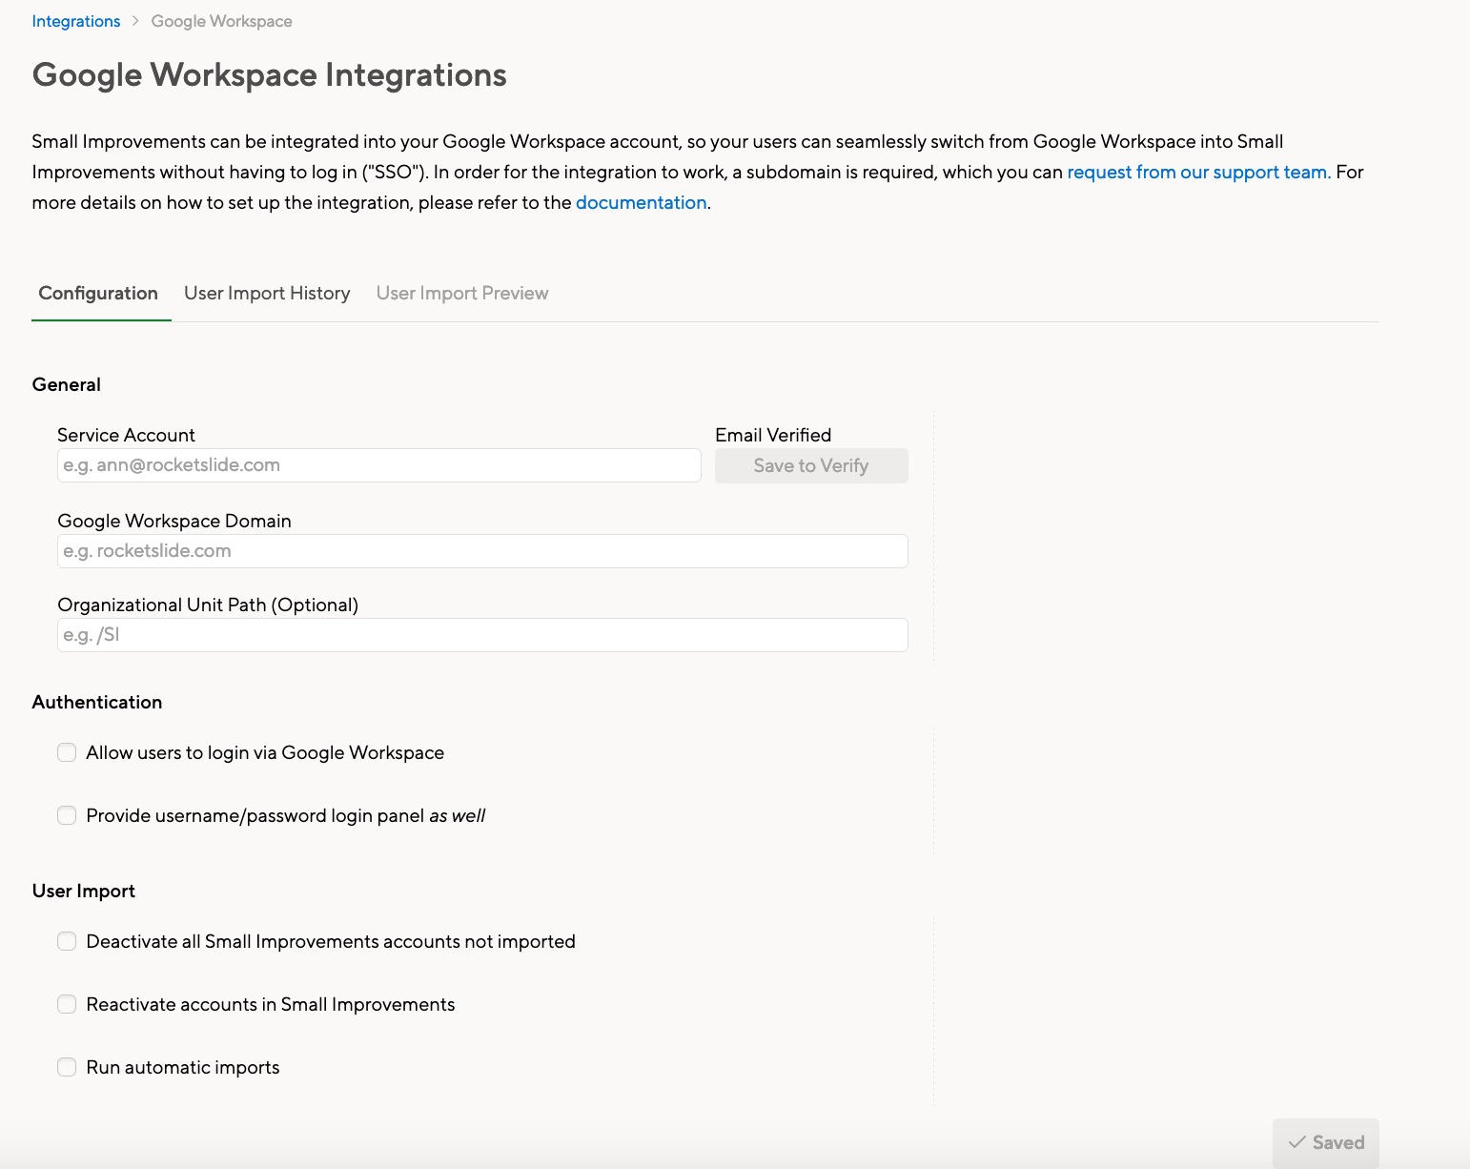Click the Authentication section heading

[96, 702]
